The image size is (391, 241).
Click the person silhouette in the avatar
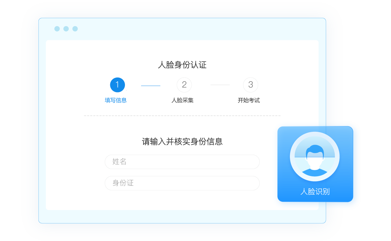pyautogui.click(x=315, y=162)
